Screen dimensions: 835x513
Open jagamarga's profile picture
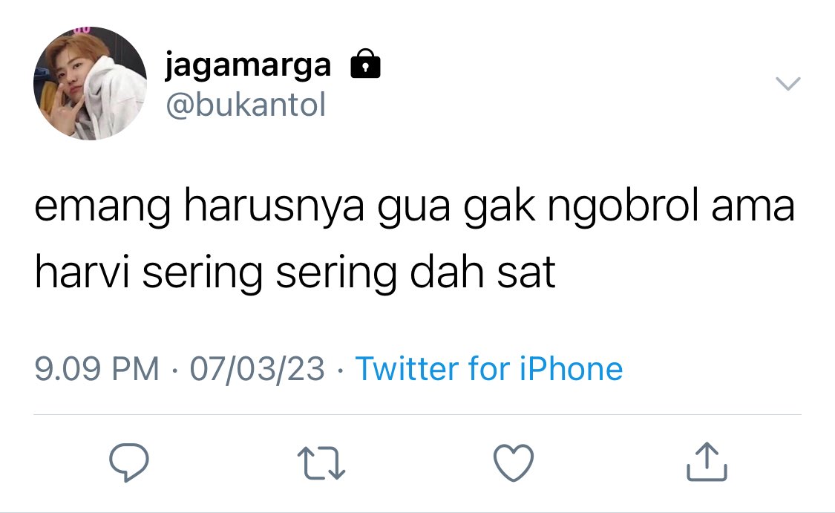click(90, 84)
